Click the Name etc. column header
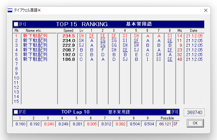Image resolution: width=217 pixels, height=140 pixels. tap(34, 31)
